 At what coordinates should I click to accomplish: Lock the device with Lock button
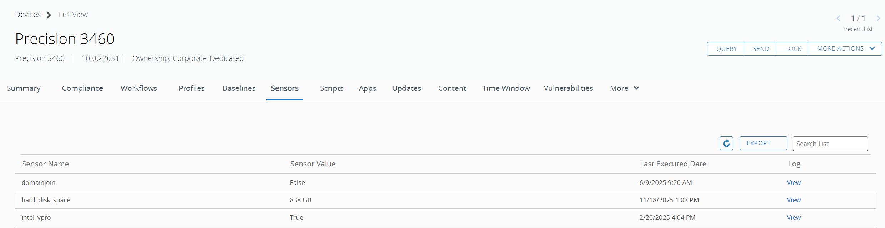coord(793,49)
